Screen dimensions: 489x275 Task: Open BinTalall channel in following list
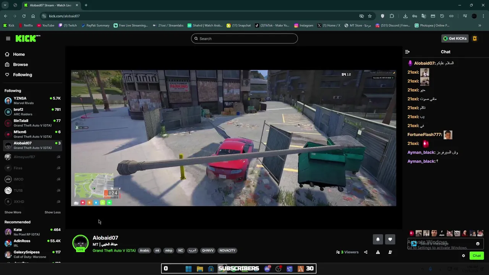coord(32,123)
